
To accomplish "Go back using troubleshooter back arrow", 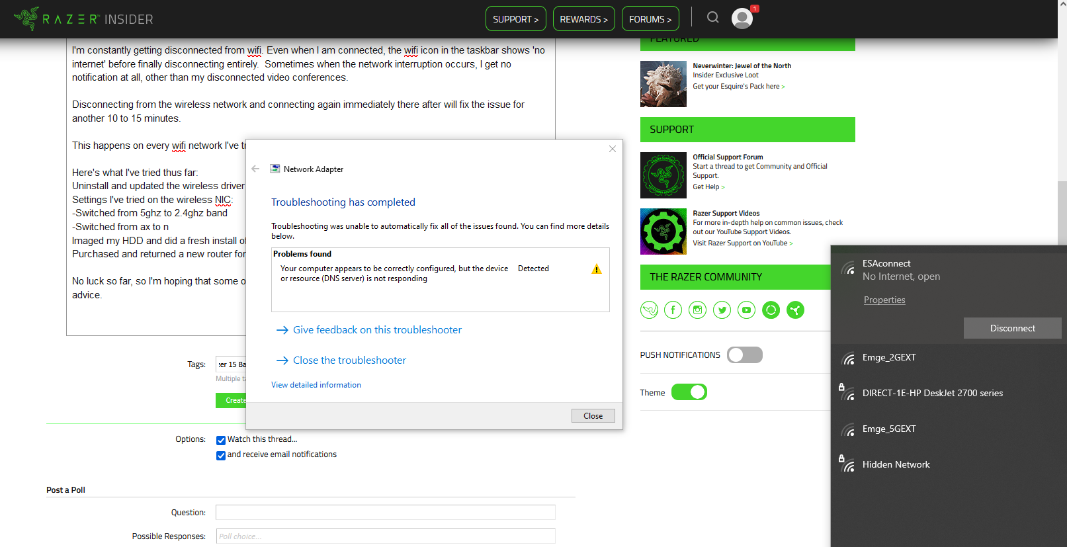I will coord(255,169).
